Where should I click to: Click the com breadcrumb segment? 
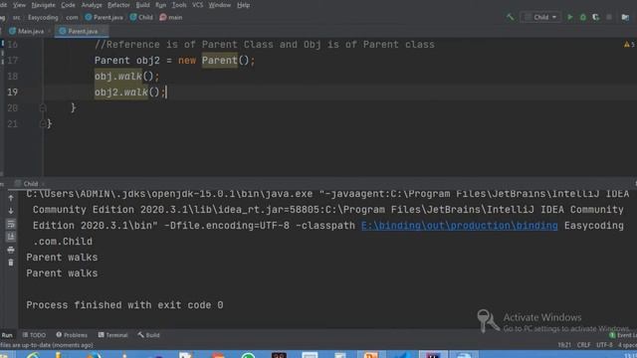click(72, 17)
